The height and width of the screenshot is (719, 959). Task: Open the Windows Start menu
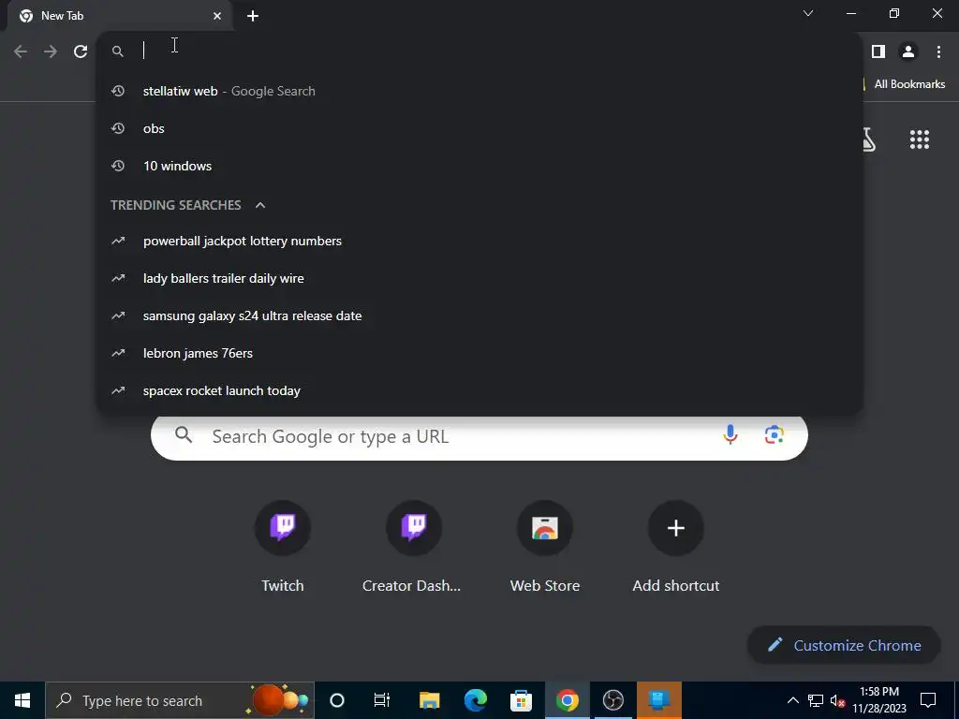tap(22, 700)
